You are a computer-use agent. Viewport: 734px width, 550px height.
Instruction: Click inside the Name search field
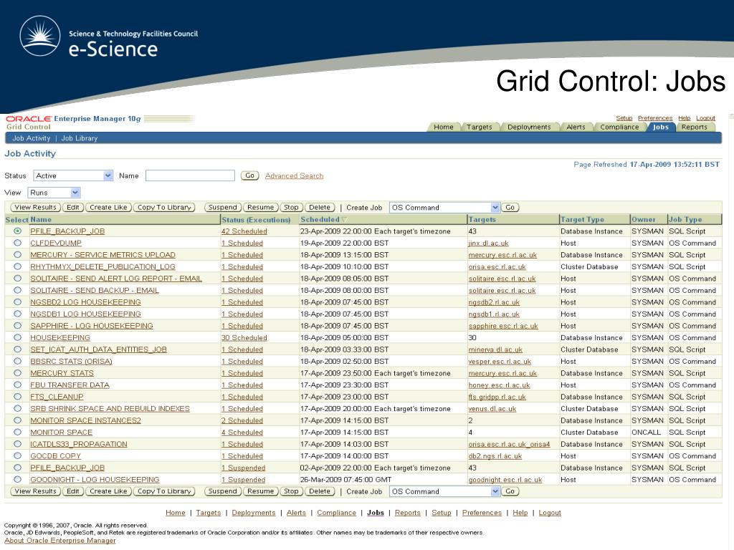point(190,175)
